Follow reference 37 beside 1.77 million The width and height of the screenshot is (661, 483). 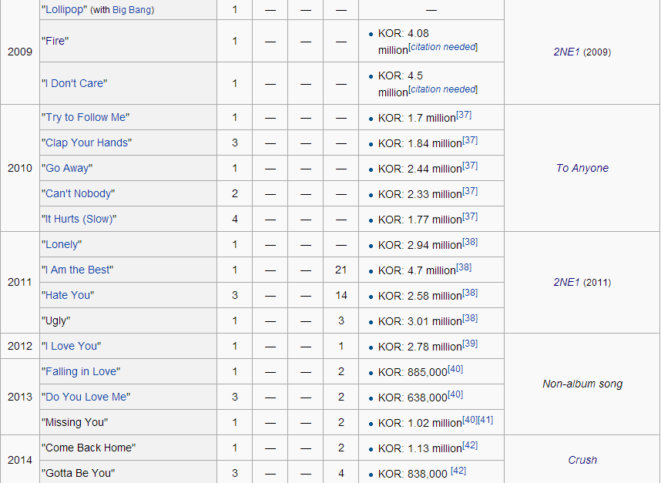[470, 216]
